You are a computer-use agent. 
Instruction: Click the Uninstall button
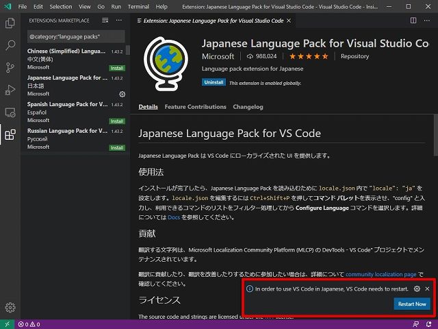(x=214, y=82)
